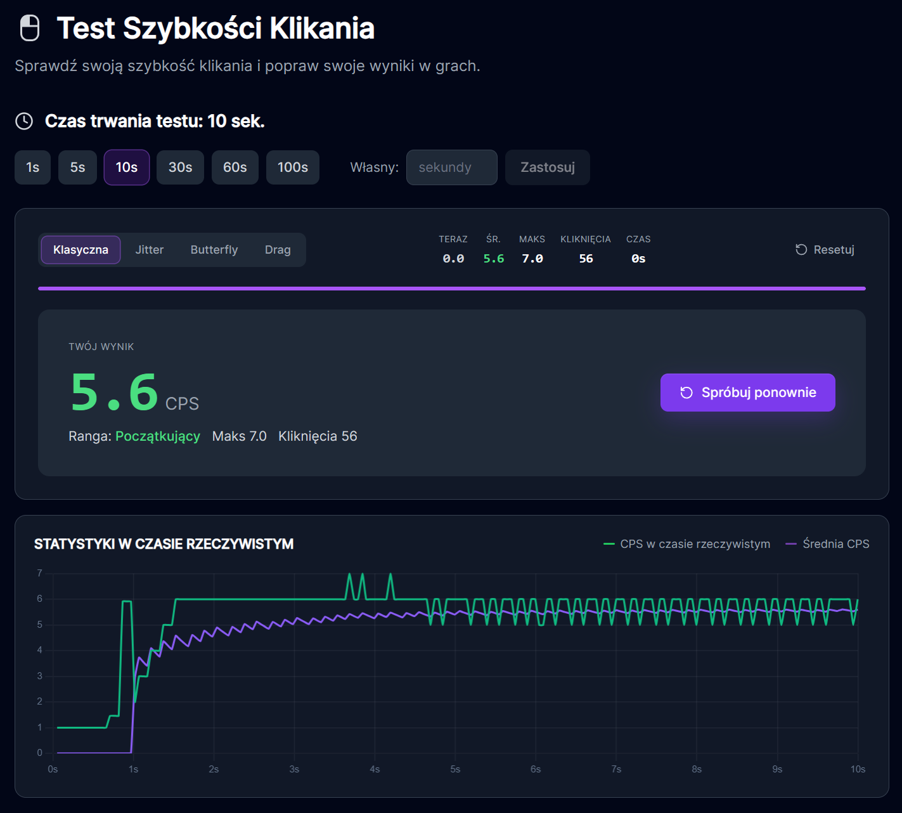Click the TERAZ 0.0 stat value
902x813 pixels.
pos(453,259)
